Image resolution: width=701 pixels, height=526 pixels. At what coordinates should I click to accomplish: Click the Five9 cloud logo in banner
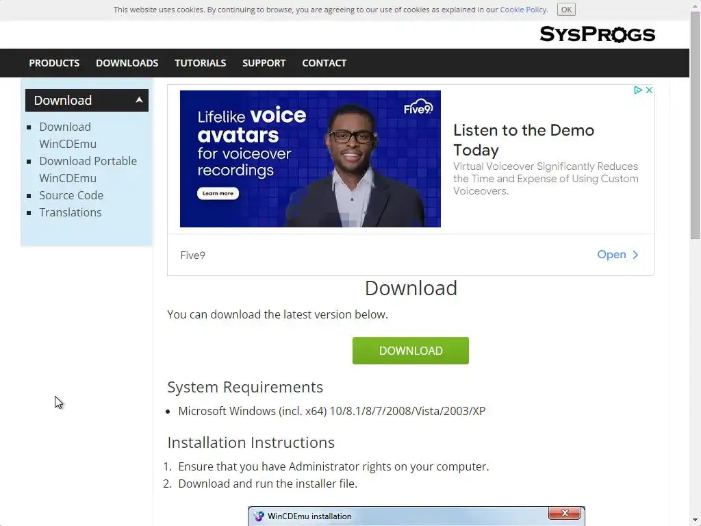pyautogui.click(x=418, y=107)
